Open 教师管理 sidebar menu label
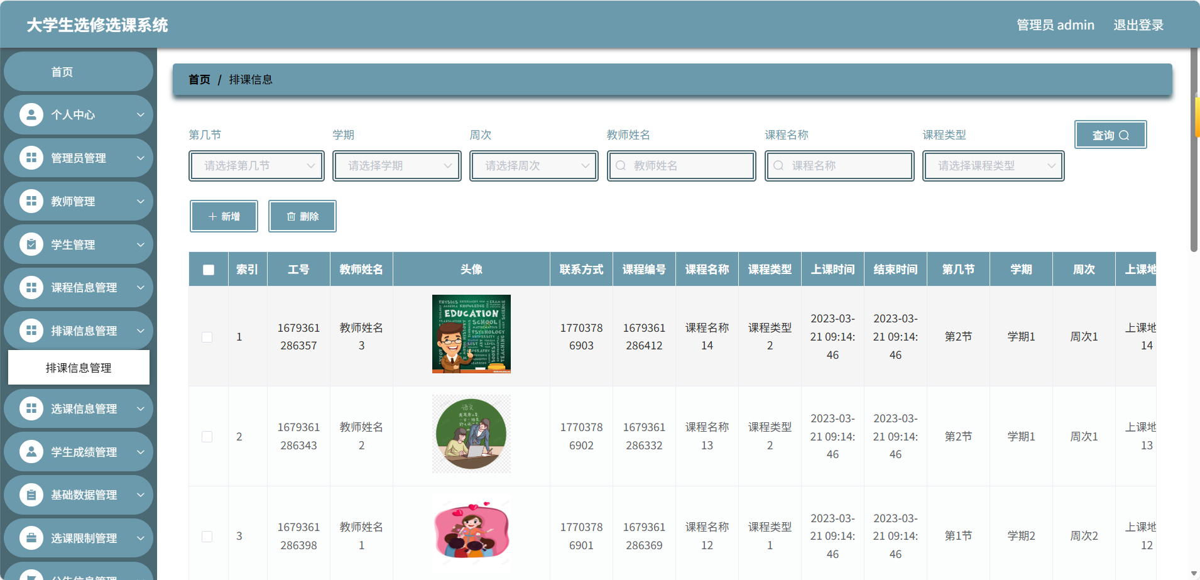 [x=73, y=201]
